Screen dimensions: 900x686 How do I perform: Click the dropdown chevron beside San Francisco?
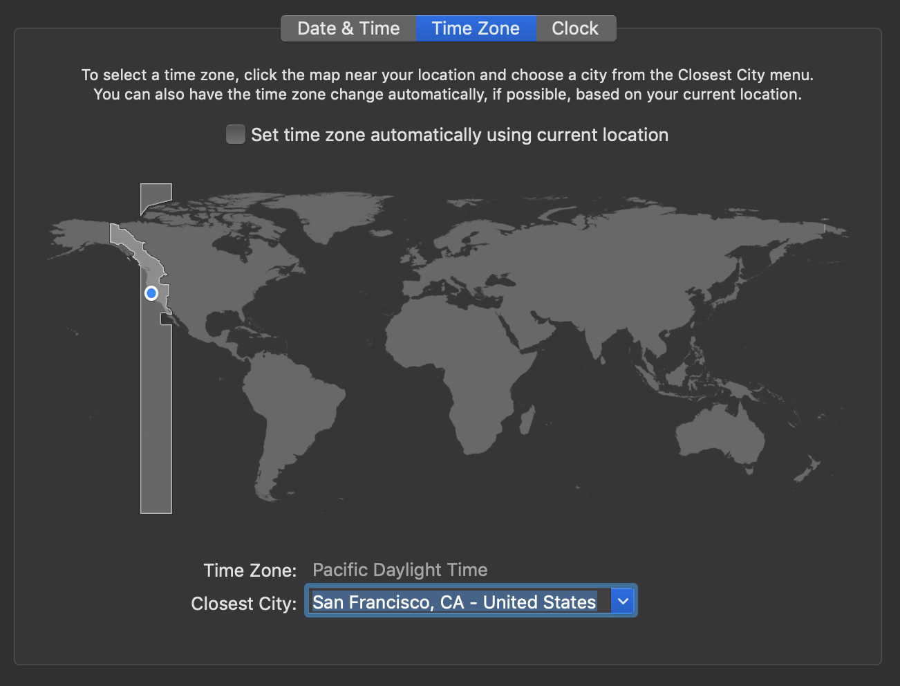coord(621,601)
